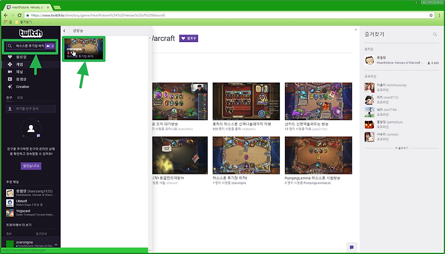Click the Creative sparkle icon
The width and height of the screenshot is (445, 254).
point(10,87)
